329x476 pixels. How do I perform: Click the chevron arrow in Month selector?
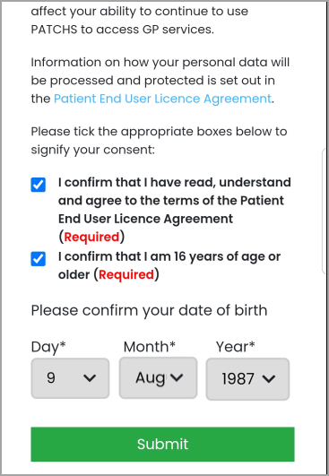click(177, 377)
